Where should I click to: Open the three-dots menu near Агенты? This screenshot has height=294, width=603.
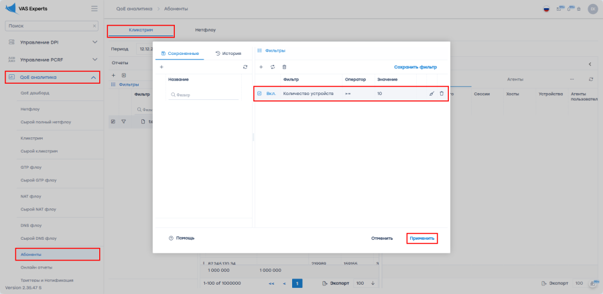pos(572,79)
